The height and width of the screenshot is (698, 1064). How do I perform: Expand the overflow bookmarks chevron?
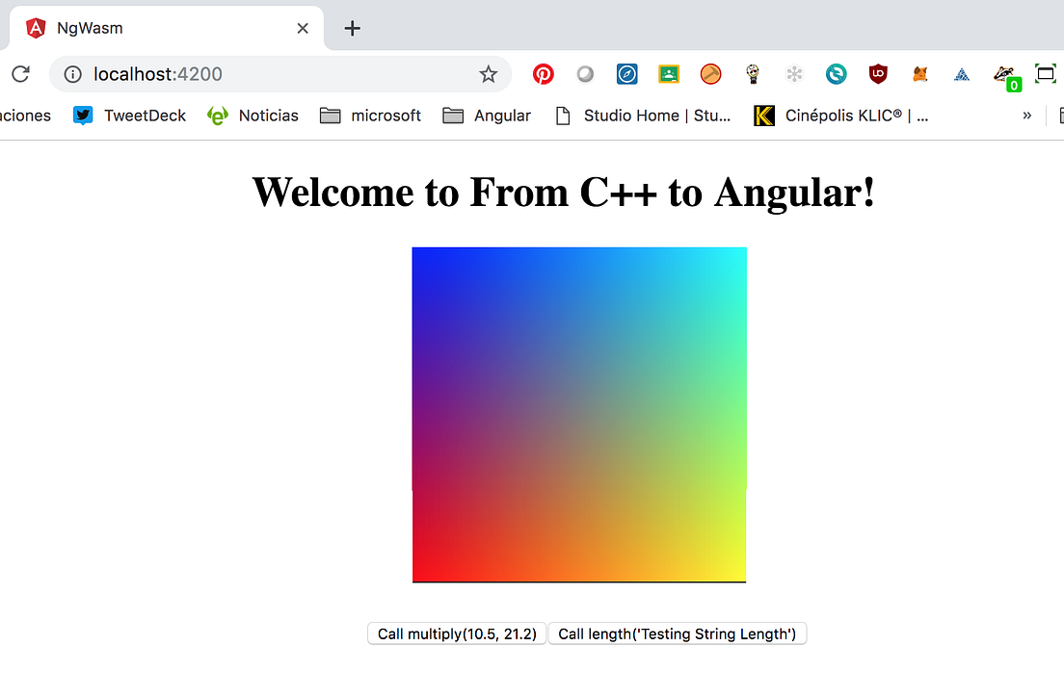click(1026, 116)
